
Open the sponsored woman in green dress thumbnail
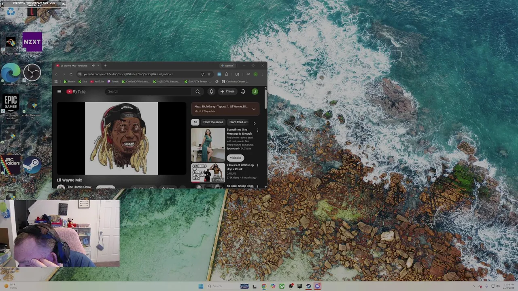pyautogui.click(x=208, y=145)
